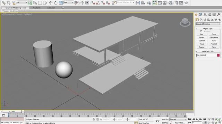
Task: Select the Select and Rotate tool
Action: (x=55, y=3)
